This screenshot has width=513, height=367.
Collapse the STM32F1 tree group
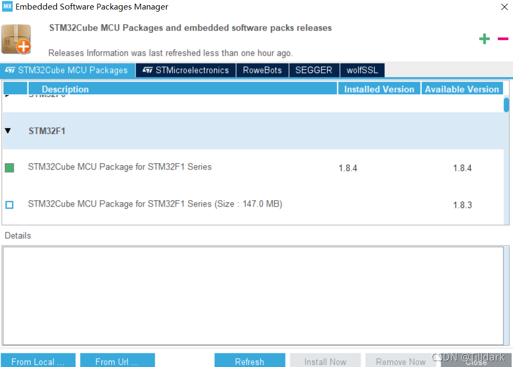[x=8, y=131]
